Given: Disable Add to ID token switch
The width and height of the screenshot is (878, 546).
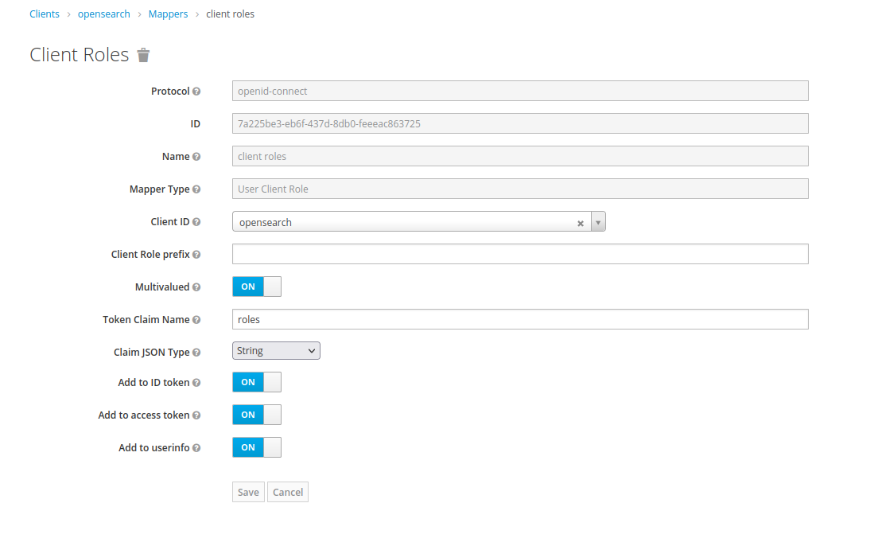Looking at the screenshot, I should (x=256, y=382).
